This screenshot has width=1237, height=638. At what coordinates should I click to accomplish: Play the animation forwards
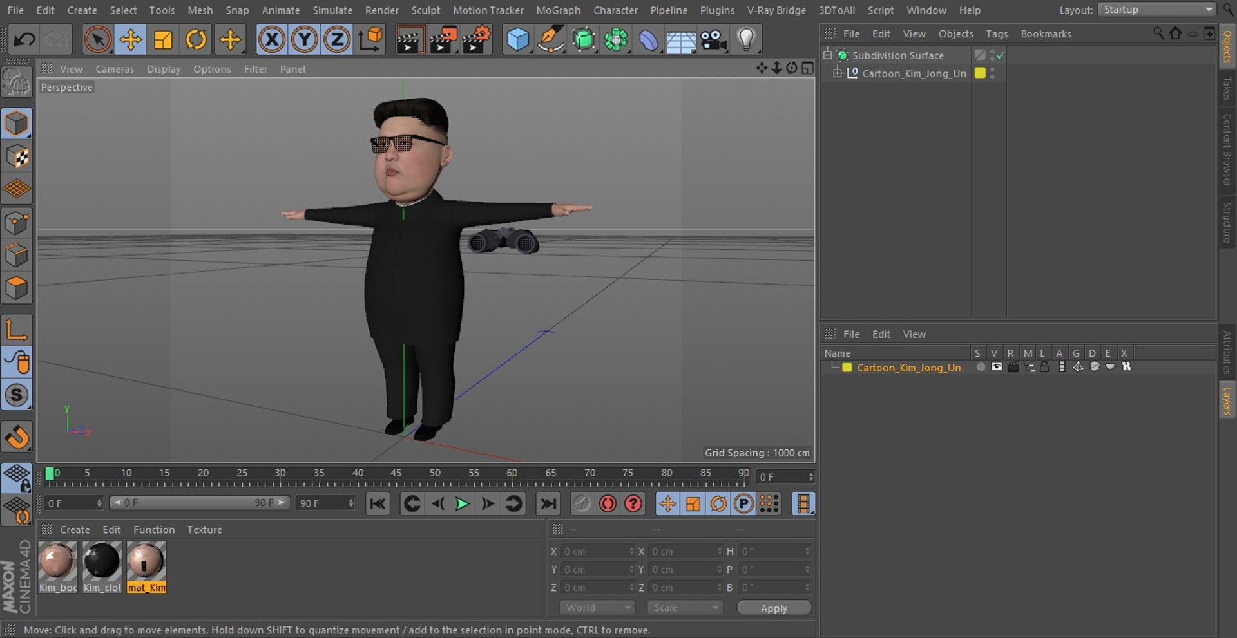point(462,503)
